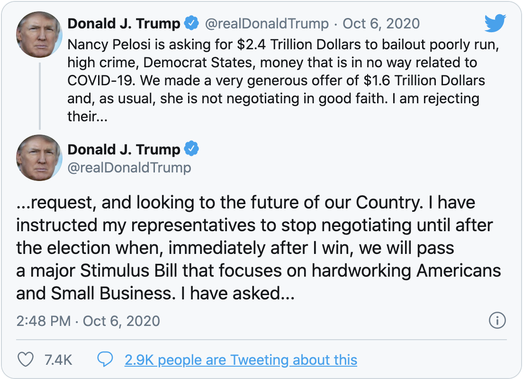Open the parent tweet's profile avatar
The height and width of the screenshot is (379, 523).
pos(39,35)
